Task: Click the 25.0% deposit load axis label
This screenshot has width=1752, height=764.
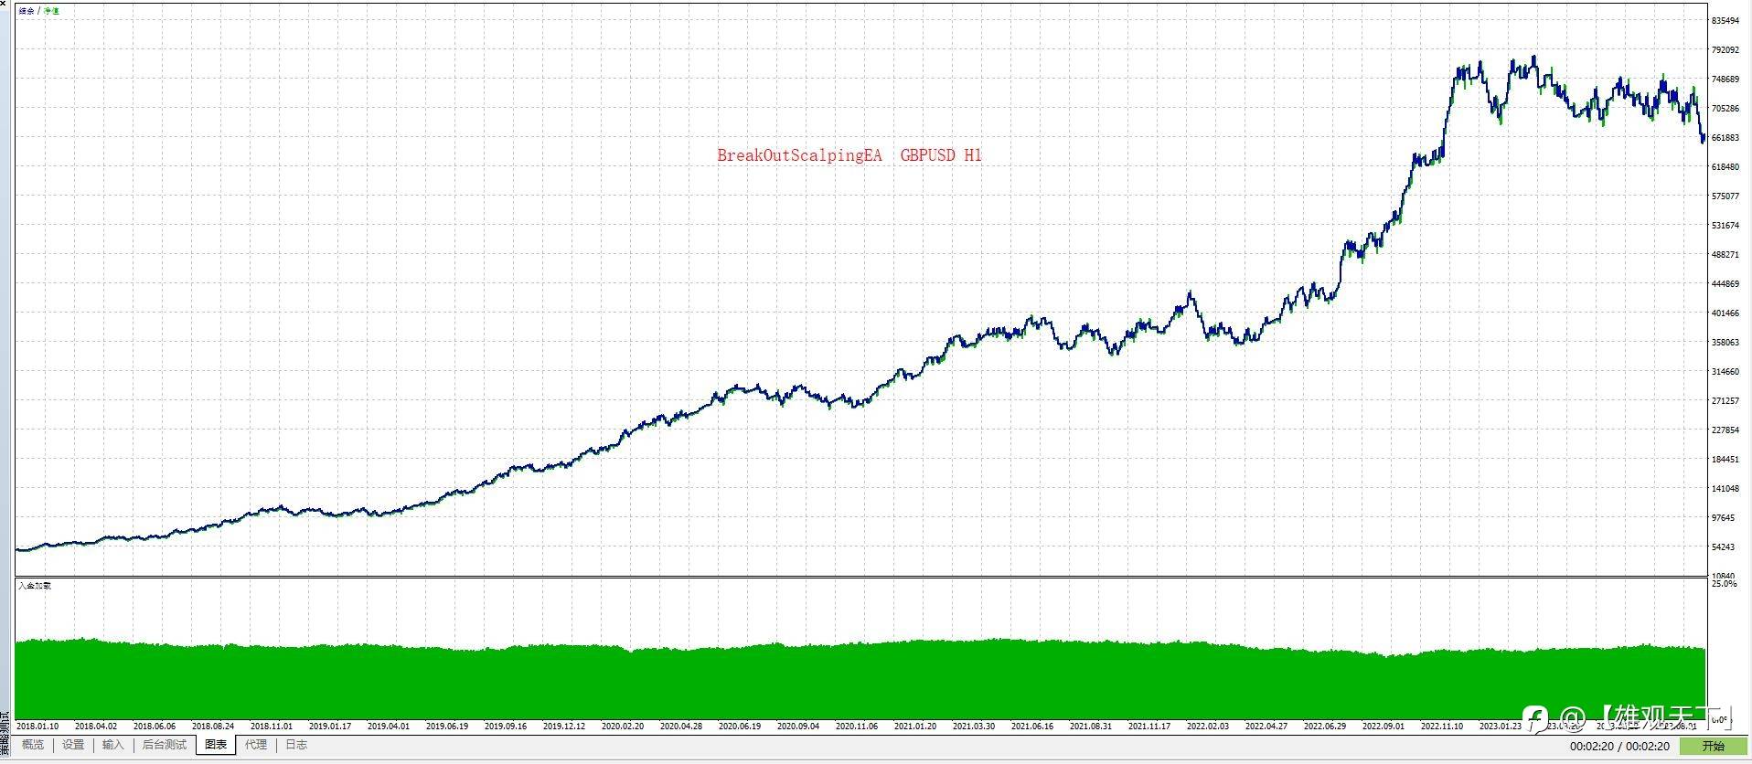Action: point(1724,583)
